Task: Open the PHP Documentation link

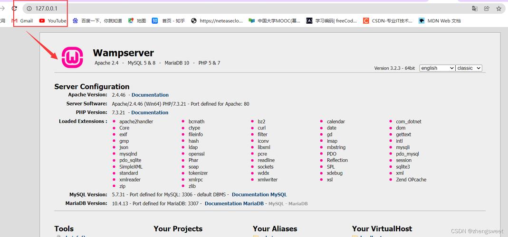Action: click(150, 112)
